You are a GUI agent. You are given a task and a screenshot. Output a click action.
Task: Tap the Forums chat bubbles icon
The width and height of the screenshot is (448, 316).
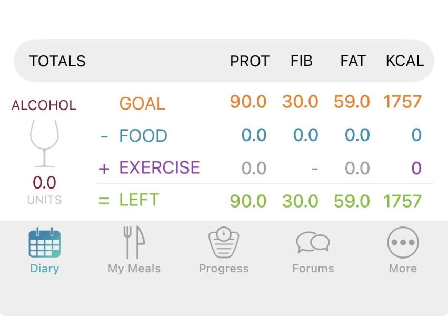pyautogui.click(x=313, y=242)
